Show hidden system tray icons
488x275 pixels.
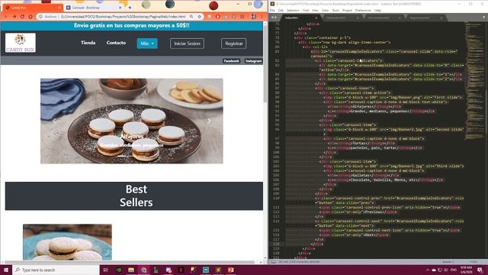click(x=427, y=270)
